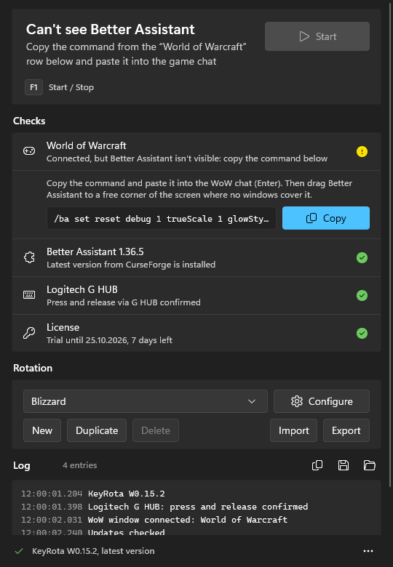This screenshot has height=567, width=393.
Task: Click the Logitech G HUB check row
Action: pyautogui.click(x=196, y=295)
